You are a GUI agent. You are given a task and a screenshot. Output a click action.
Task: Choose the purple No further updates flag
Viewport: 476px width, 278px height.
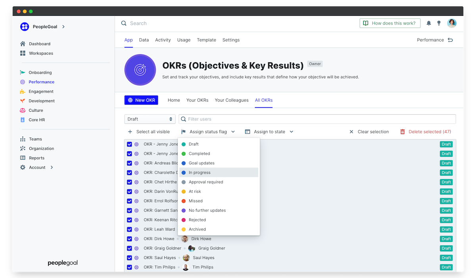click(219, 211)
